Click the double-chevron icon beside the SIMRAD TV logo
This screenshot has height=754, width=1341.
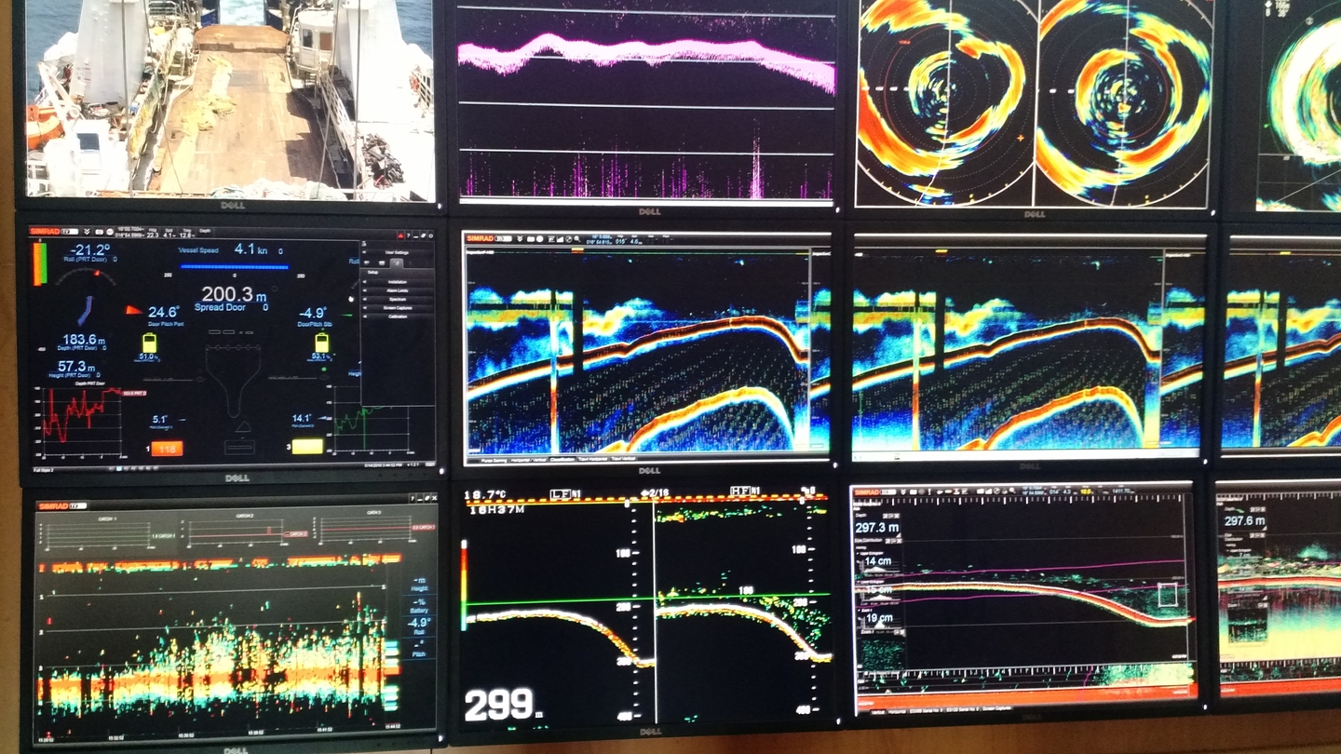(x=88, y=231)
